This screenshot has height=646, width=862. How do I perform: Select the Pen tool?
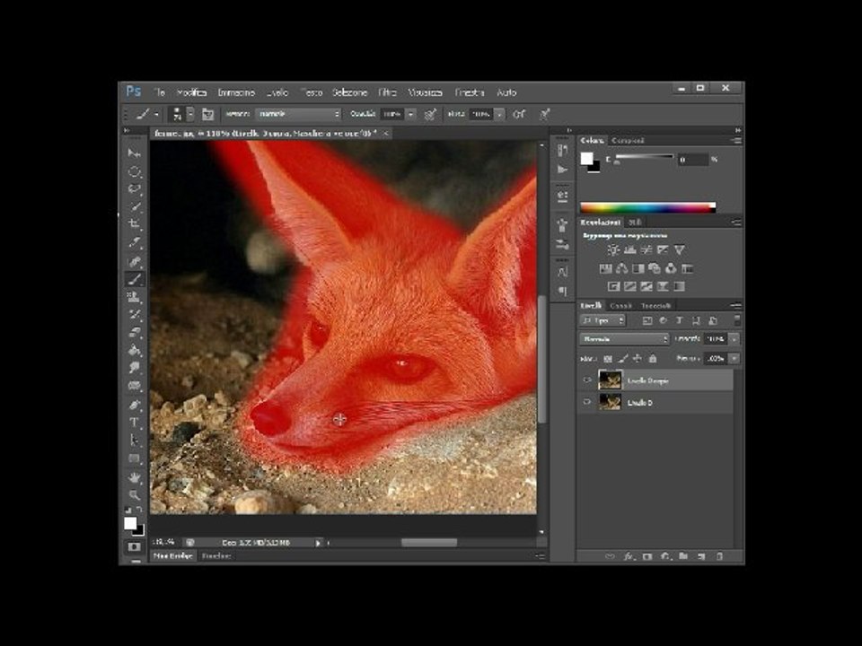click(134, 405)
